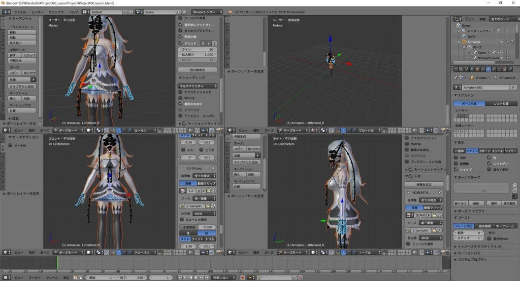Toggle visibility eye of Armature in the outliner
Viewport: 520px width, 281px height.
[x=502, y=42]
